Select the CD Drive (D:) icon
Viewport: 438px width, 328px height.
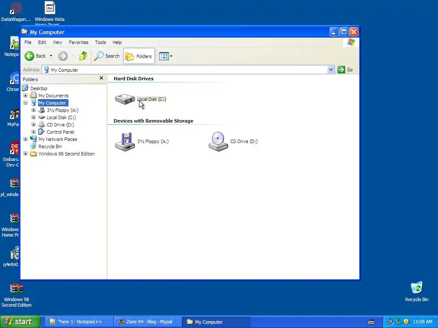[x=218, y=141]
